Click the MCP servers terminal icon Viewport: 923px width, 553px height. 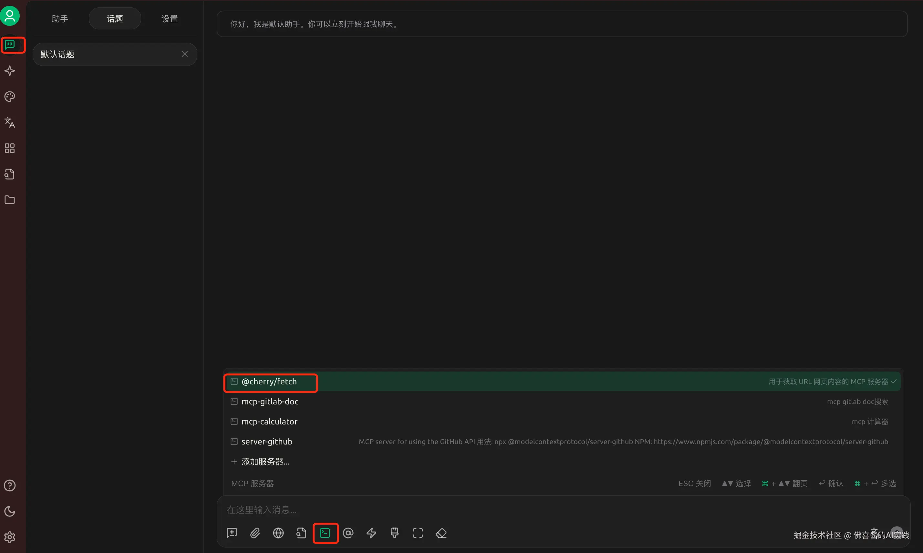point(325,533)
